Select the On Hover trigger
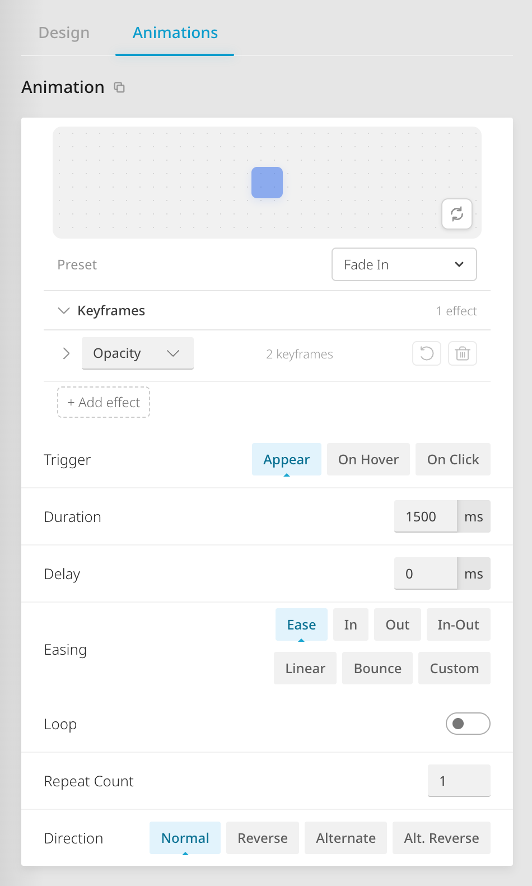 coord(368,459)
